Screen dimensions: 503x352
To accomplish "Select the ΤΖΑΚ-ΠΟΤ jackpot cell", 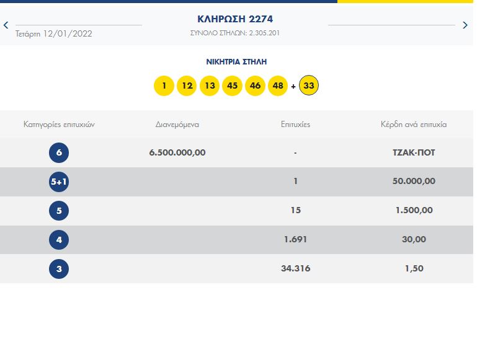I will (414, 152).
